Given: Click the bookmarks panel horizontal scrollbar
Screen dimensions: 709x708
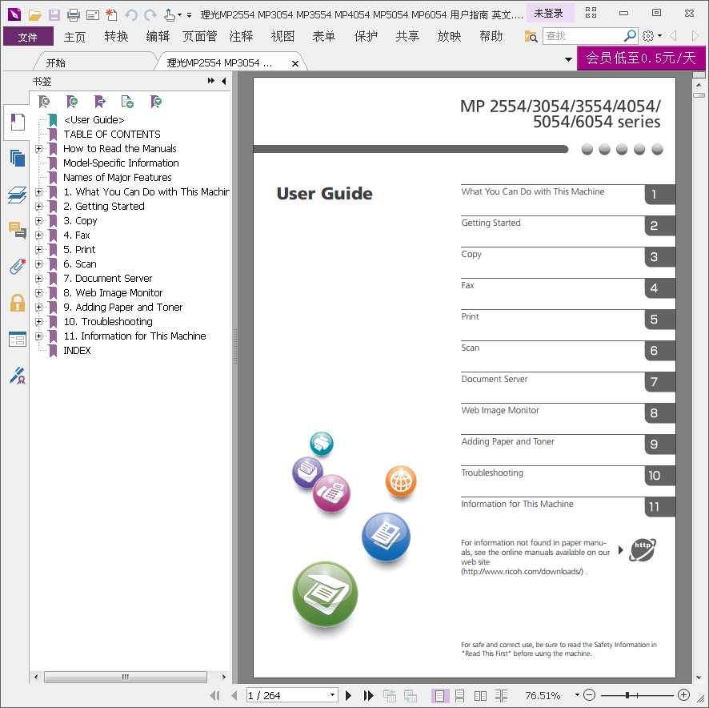Looking at the screenshot, I should (126, 678).
